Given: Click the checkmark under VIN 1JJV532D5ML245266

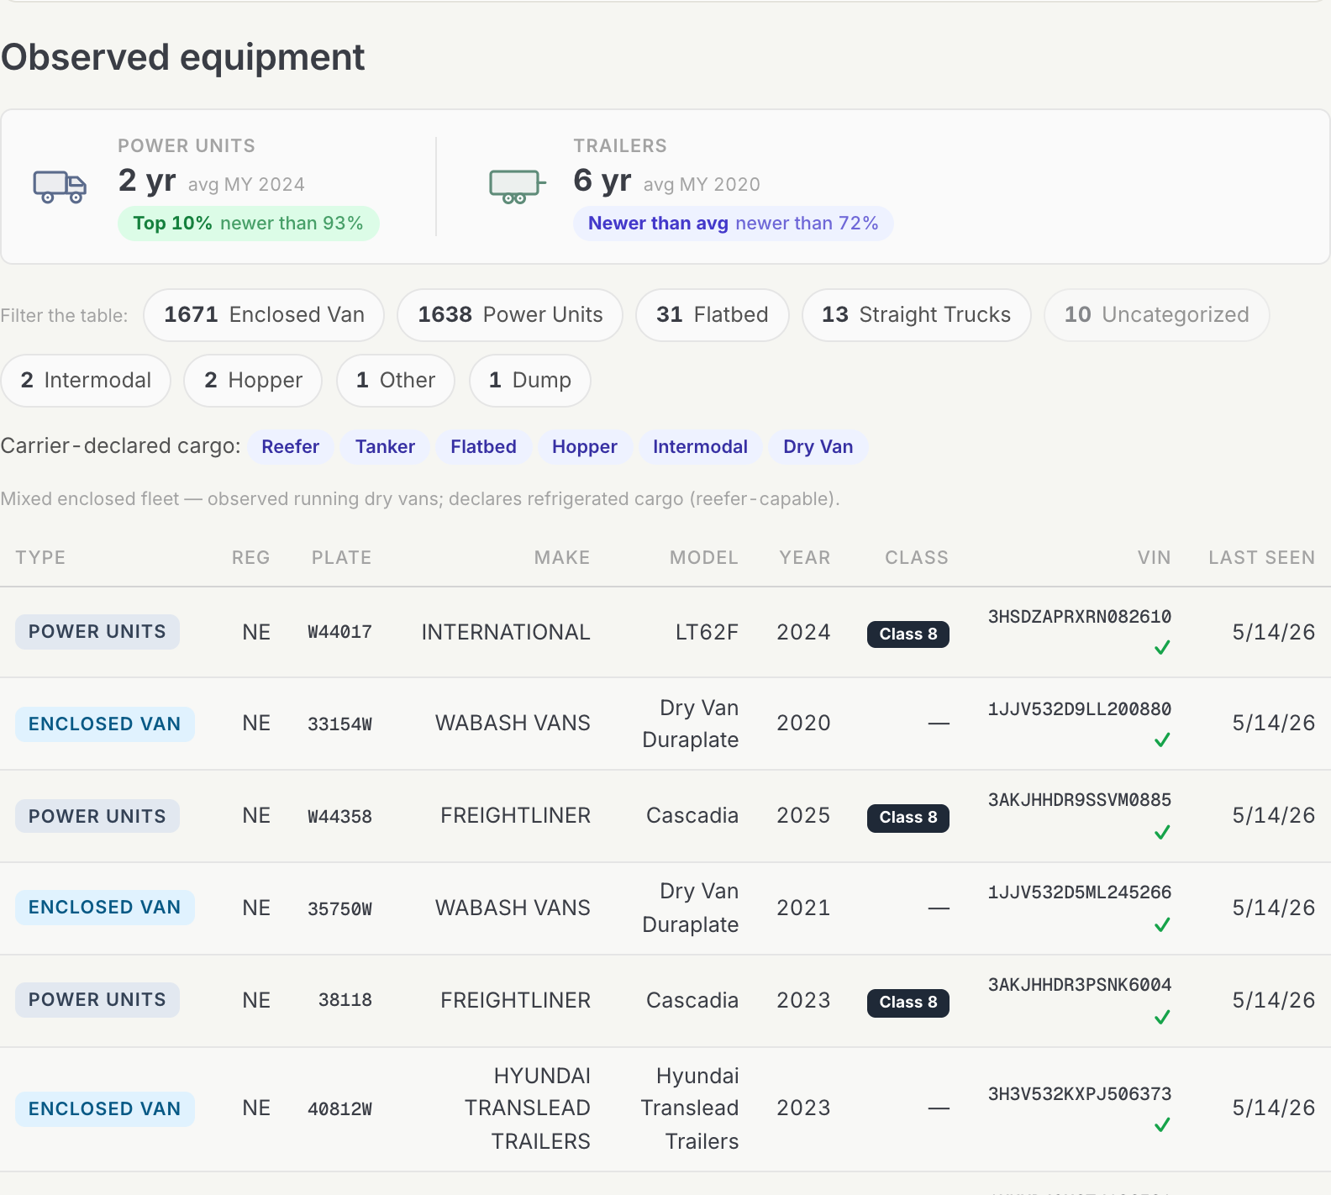Looking at the screenshot, I should pyautogui.click(x=1162, y=925).
